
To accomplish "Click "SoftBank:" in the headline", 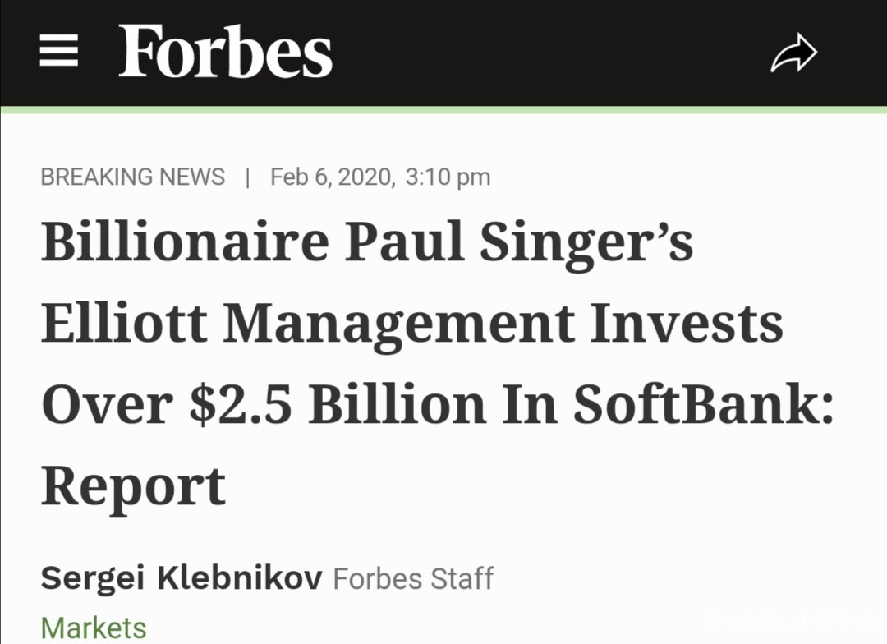I will [x=702, y=404].
